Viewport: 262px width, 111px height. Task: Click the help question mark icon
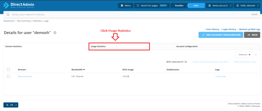coord(55,33)
